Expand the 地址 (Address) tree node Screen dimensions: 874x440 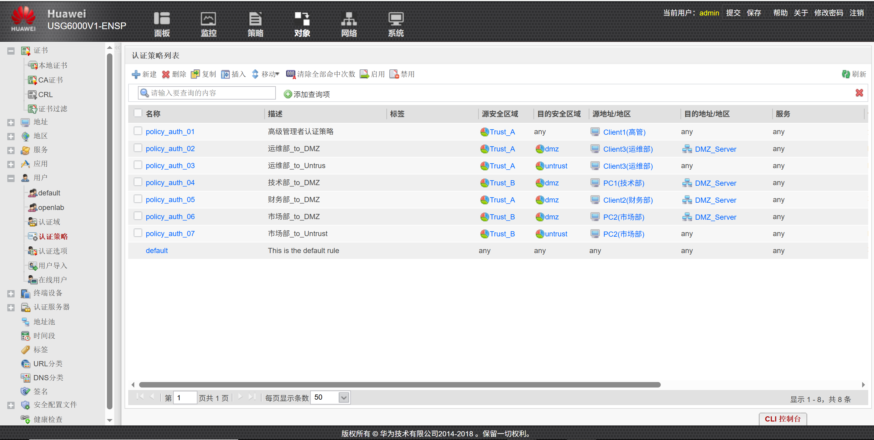(x=11, y=122)
